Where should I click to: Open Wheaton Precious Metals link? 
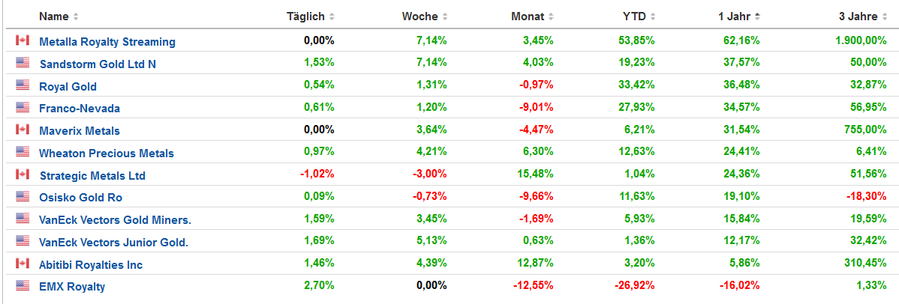pos(106,153)
